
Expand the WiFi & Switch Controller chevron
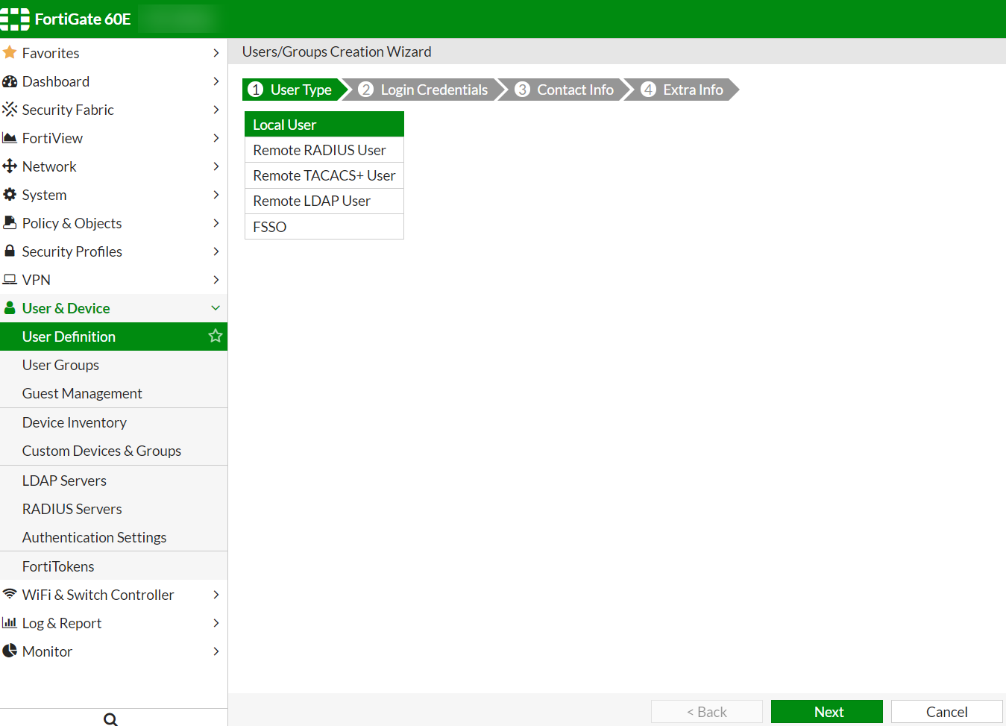pos(216,595)
